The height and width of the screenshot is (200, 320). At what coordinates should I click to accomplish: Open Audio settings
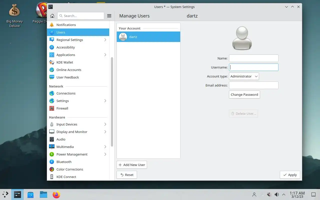[78, 139]
